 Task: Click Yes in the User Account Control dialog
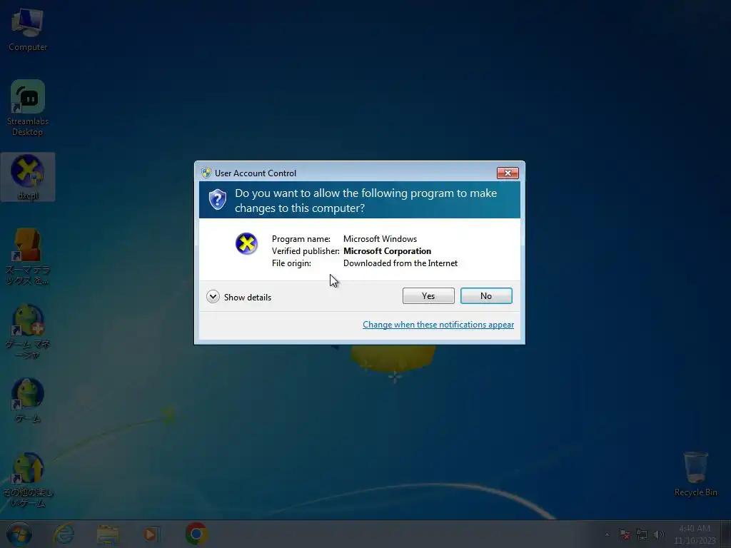[x=428, y=296]
